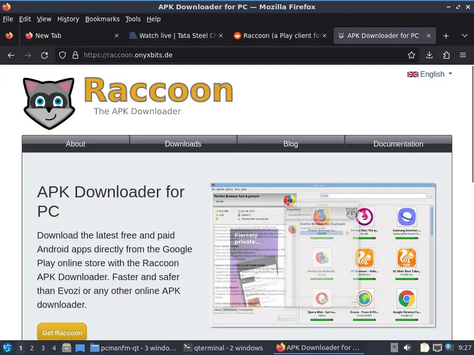Viewport: 474px width, 355px height.
Task: Open the update notifier tray icon
Action: (449, 347)
